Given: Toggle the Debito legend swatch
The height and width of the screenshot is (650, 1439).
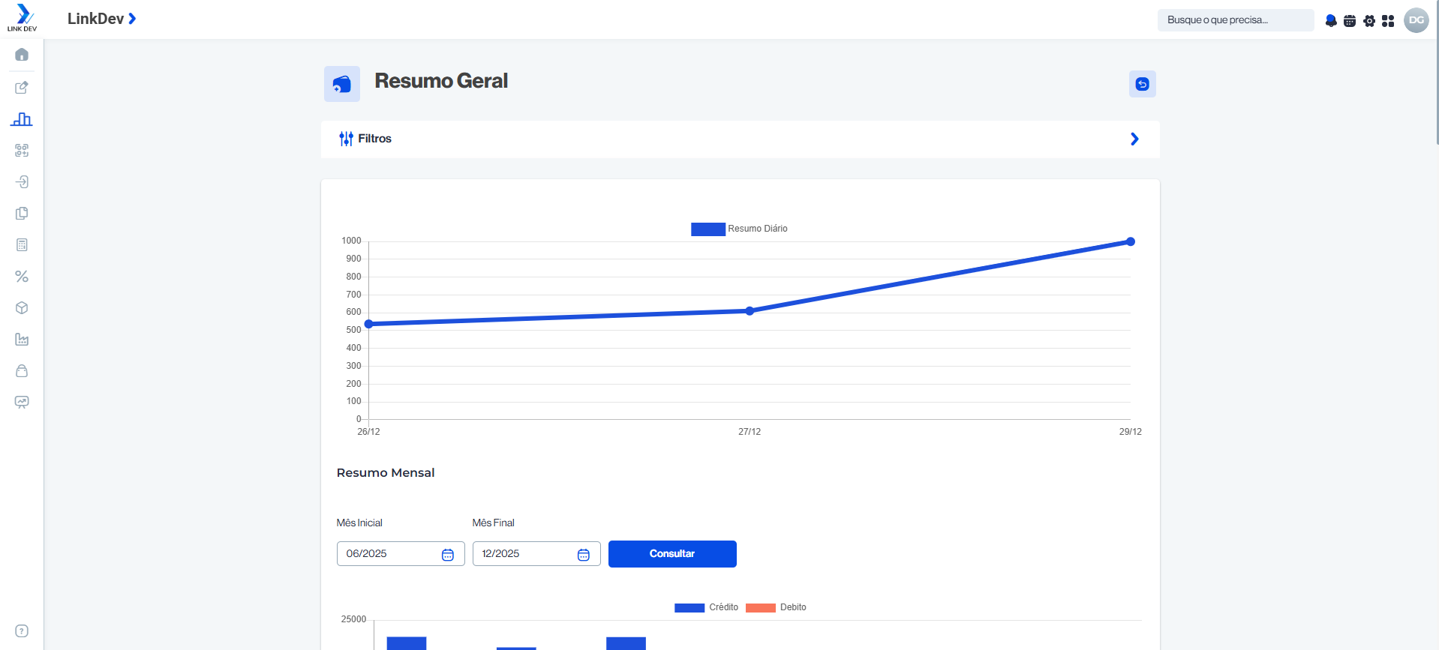Looking at the screenshot, I should (x=761, y=608).
